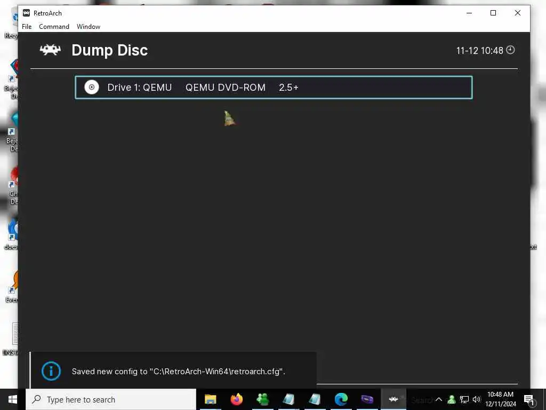Image resolution: width=546 pixels, height=410 pixels.
Task: Click the '11-12 10:48' time text
Action: [479, 51]
